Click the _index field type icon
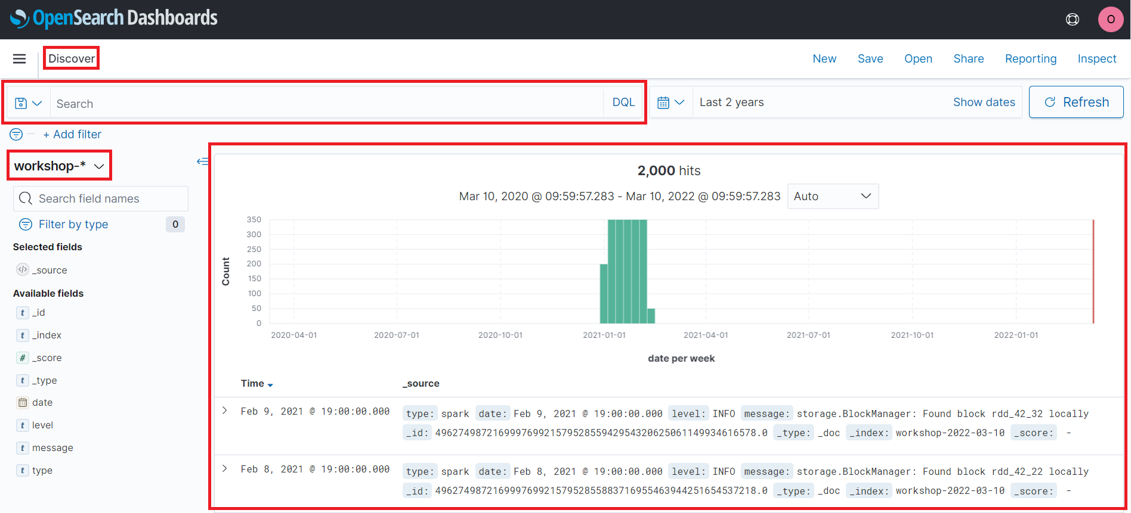Viewport: 1131px width, 513px height. (x=23, y=335)
